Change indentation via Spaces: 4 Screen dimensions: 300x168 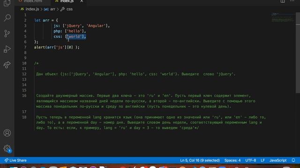232,160
